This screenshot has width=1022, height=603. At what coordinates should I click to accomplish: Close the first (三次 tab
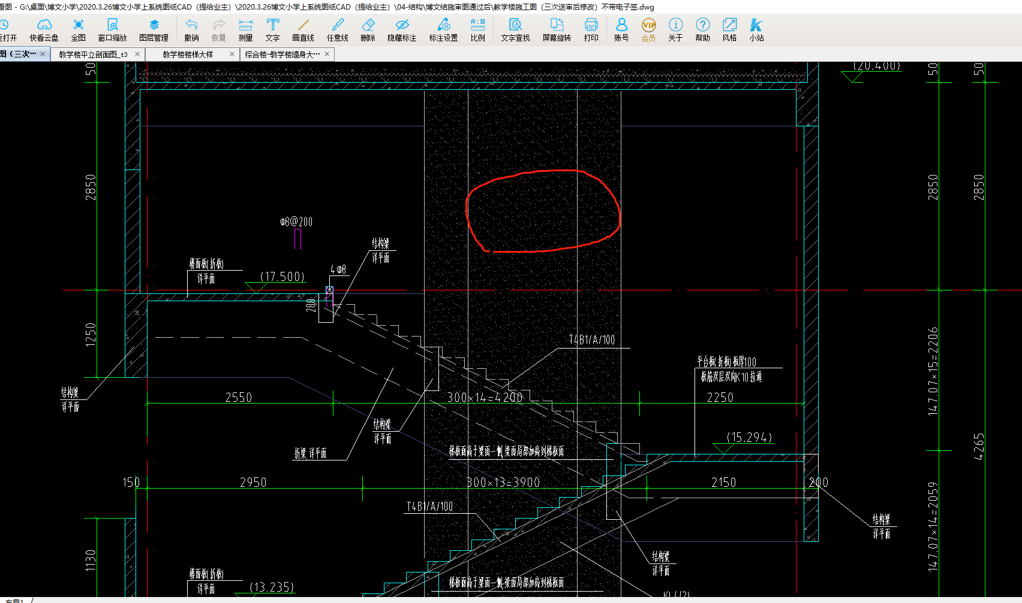[x=43, y=54]
